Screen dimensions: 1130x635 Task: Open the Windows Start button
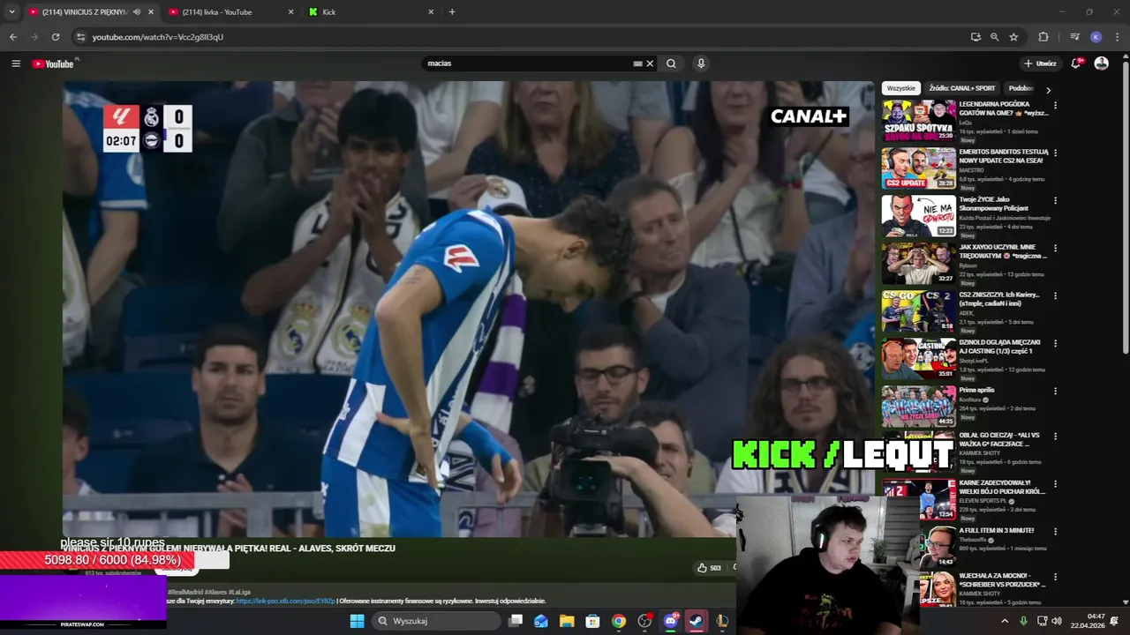357,621
